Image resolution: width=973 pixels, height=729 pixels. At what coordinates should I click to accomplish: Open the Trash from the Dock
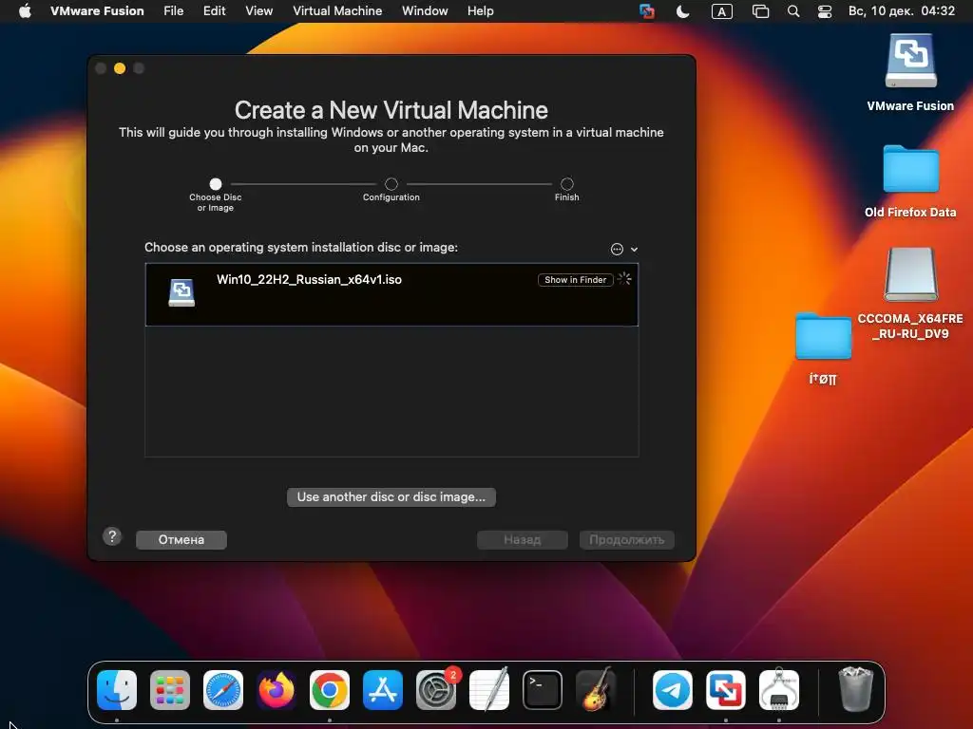[856, 689]
